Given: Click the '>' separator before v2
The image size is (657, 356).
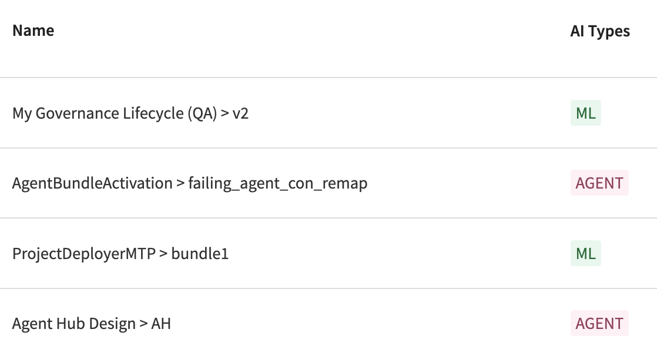Looking at the screenshot, I should [224, 113].
